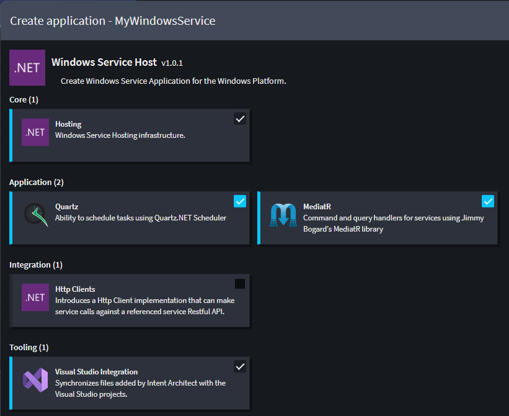The height and width of the screenshot is (416, 509).
Task: Click the MediatR blue M icon
Action: pos(283,215)
